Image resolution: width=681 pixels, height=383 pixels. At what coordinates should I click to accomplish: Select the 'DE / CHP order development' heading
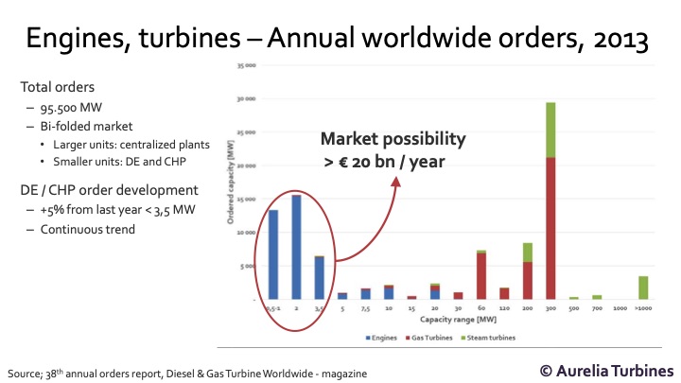109,190
